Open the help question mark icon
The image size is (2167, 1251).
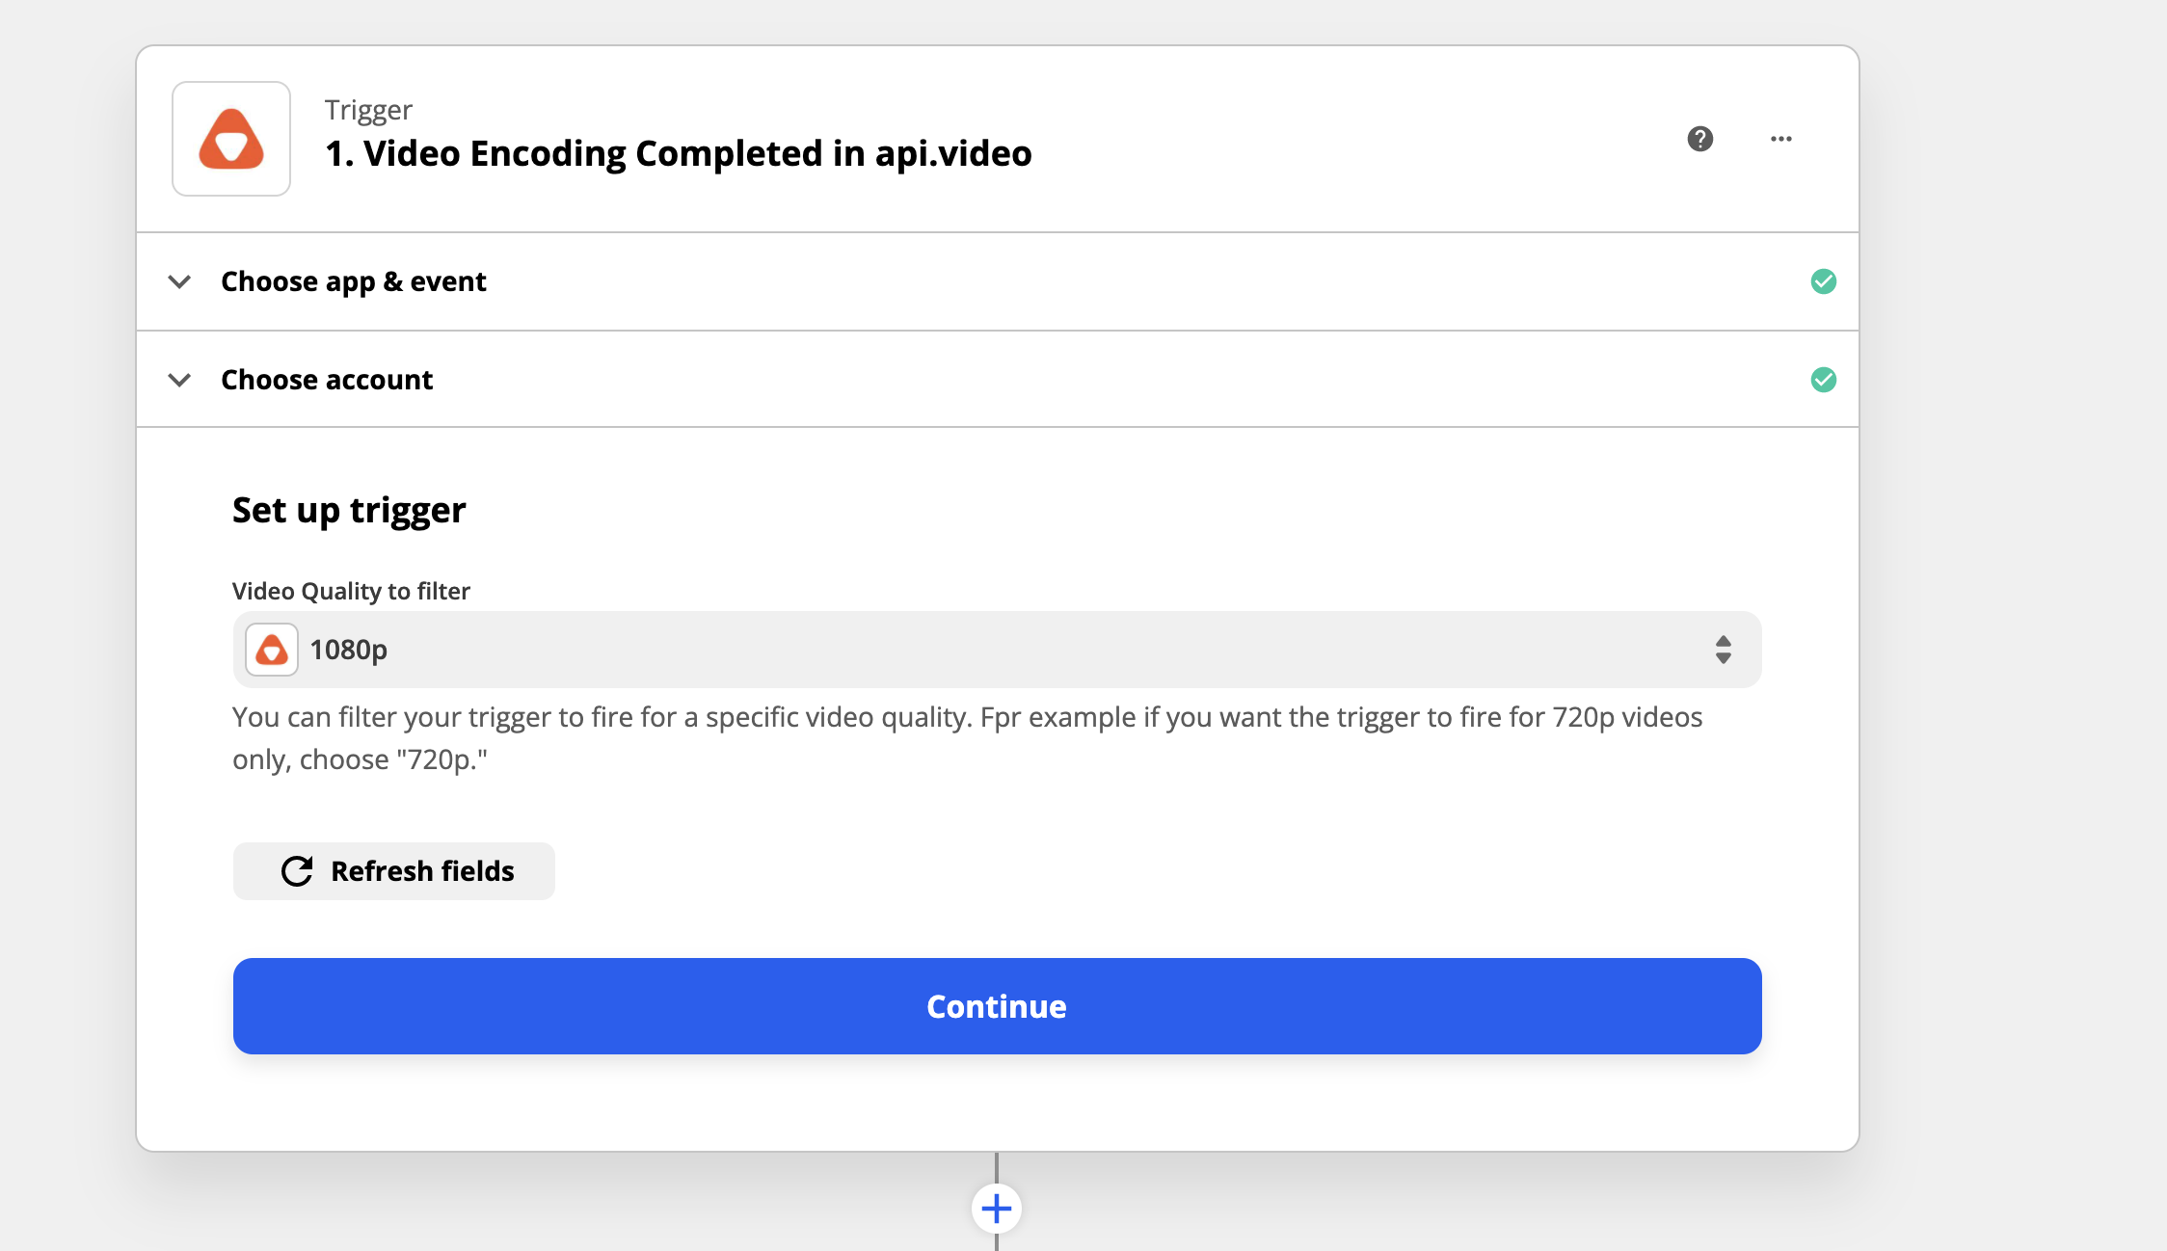point(1699,139)
